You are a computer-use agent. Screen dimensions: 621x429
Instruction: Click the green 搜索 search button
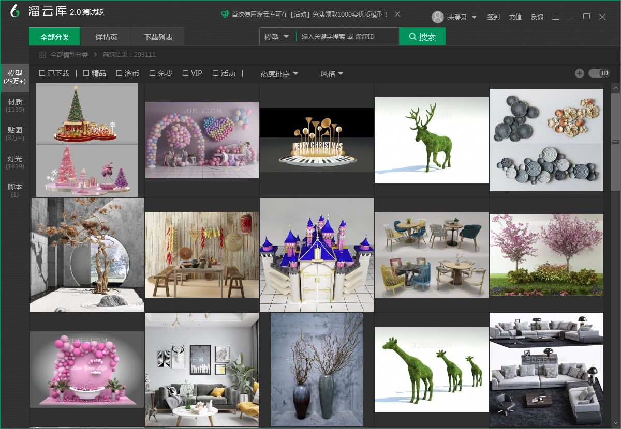pos(422,37)
